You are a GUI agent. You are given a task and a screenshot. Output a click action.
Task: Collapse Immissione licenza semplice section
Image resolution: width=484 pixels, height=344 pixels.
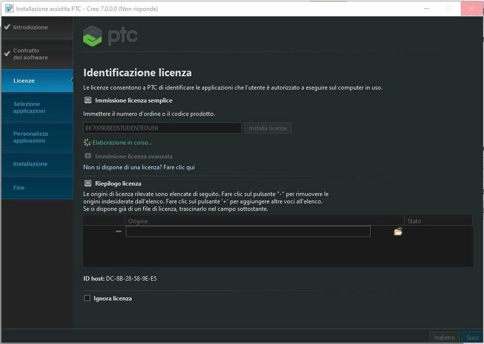pos(88,100)
